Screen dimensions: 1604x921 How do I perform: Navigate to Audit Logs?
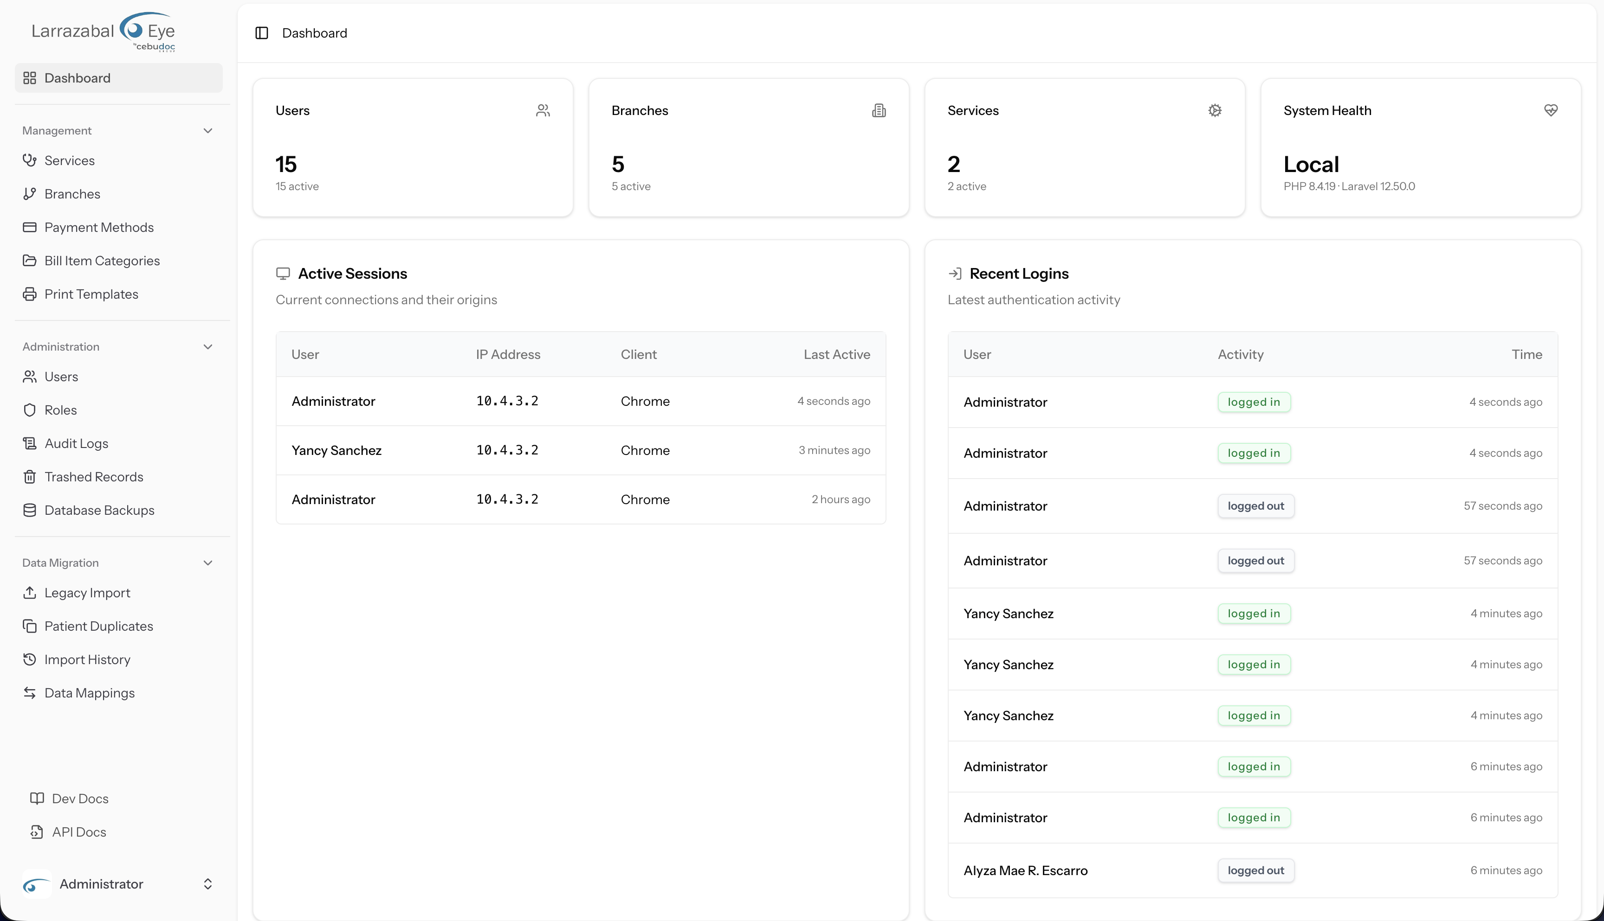[119, 443]
